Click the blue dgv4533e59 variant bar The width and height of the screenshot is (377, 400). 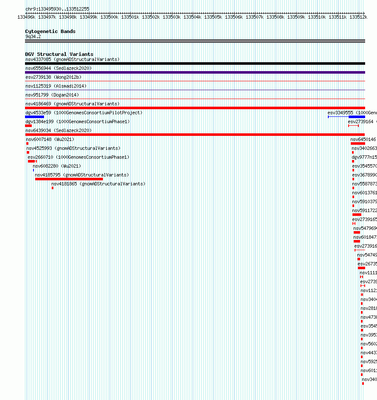(34, 117)
